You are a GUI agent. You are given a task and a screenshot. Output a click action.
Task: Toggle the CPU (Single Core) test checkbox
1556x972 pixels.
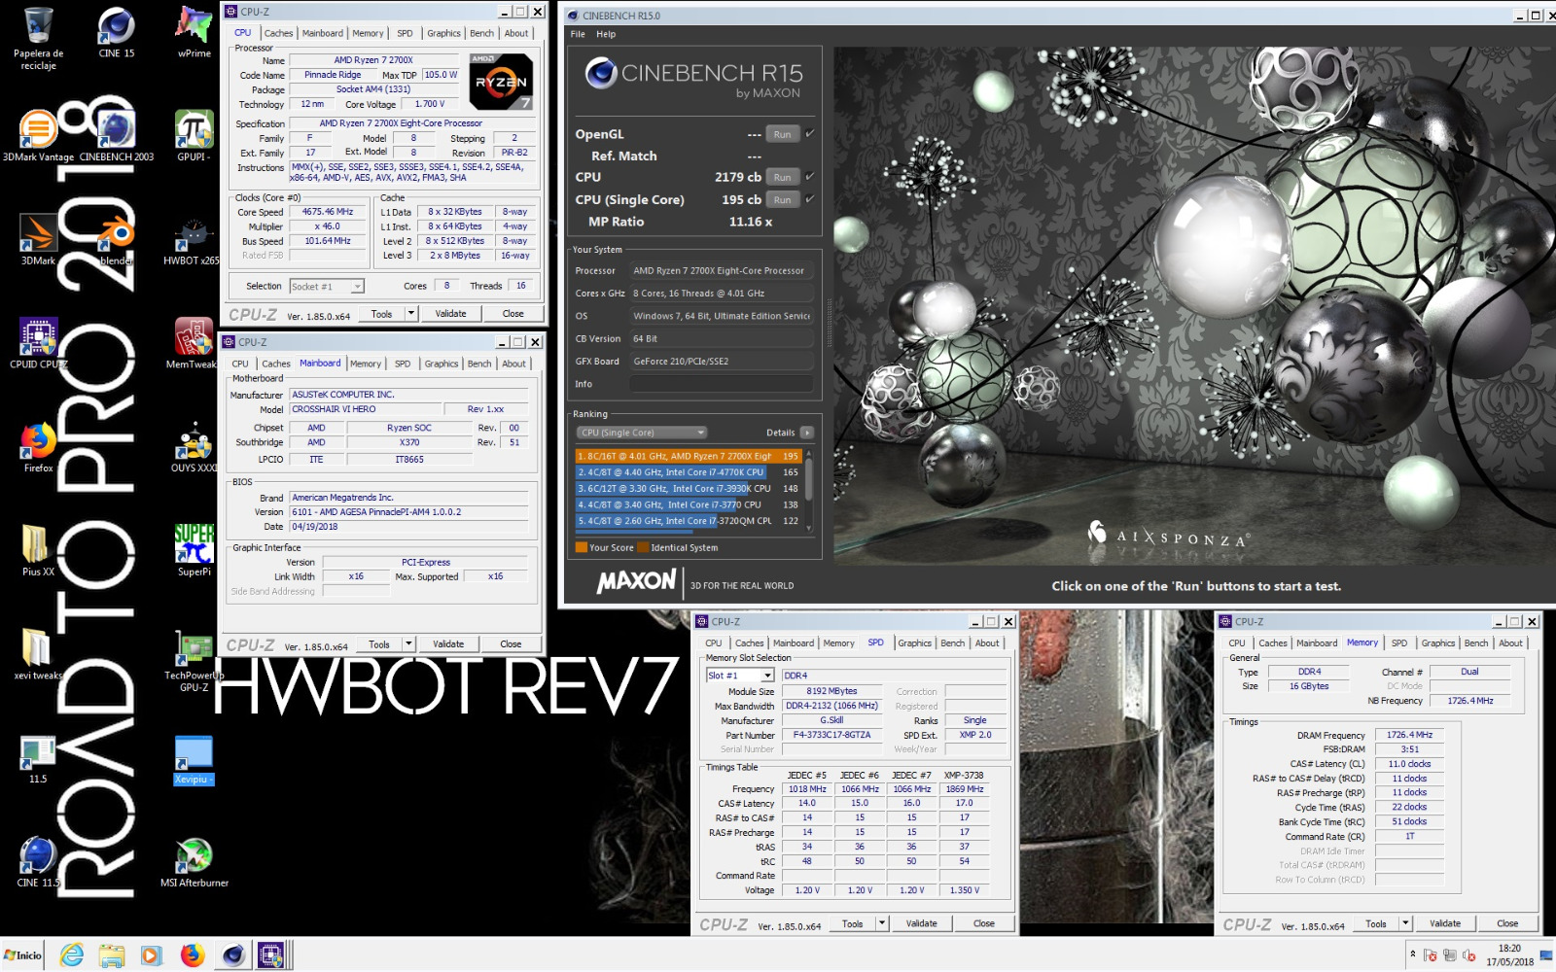click(x=809, y=199)
